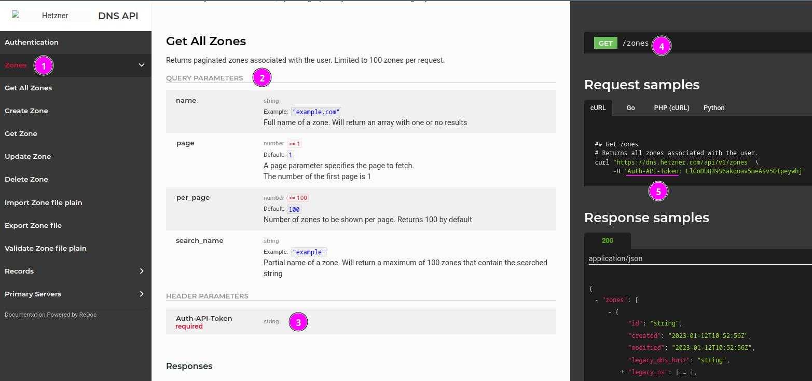The height and width of the screenshot is (381, 812).
Task: Click the Request samples heading
Action: coord(642,85)
